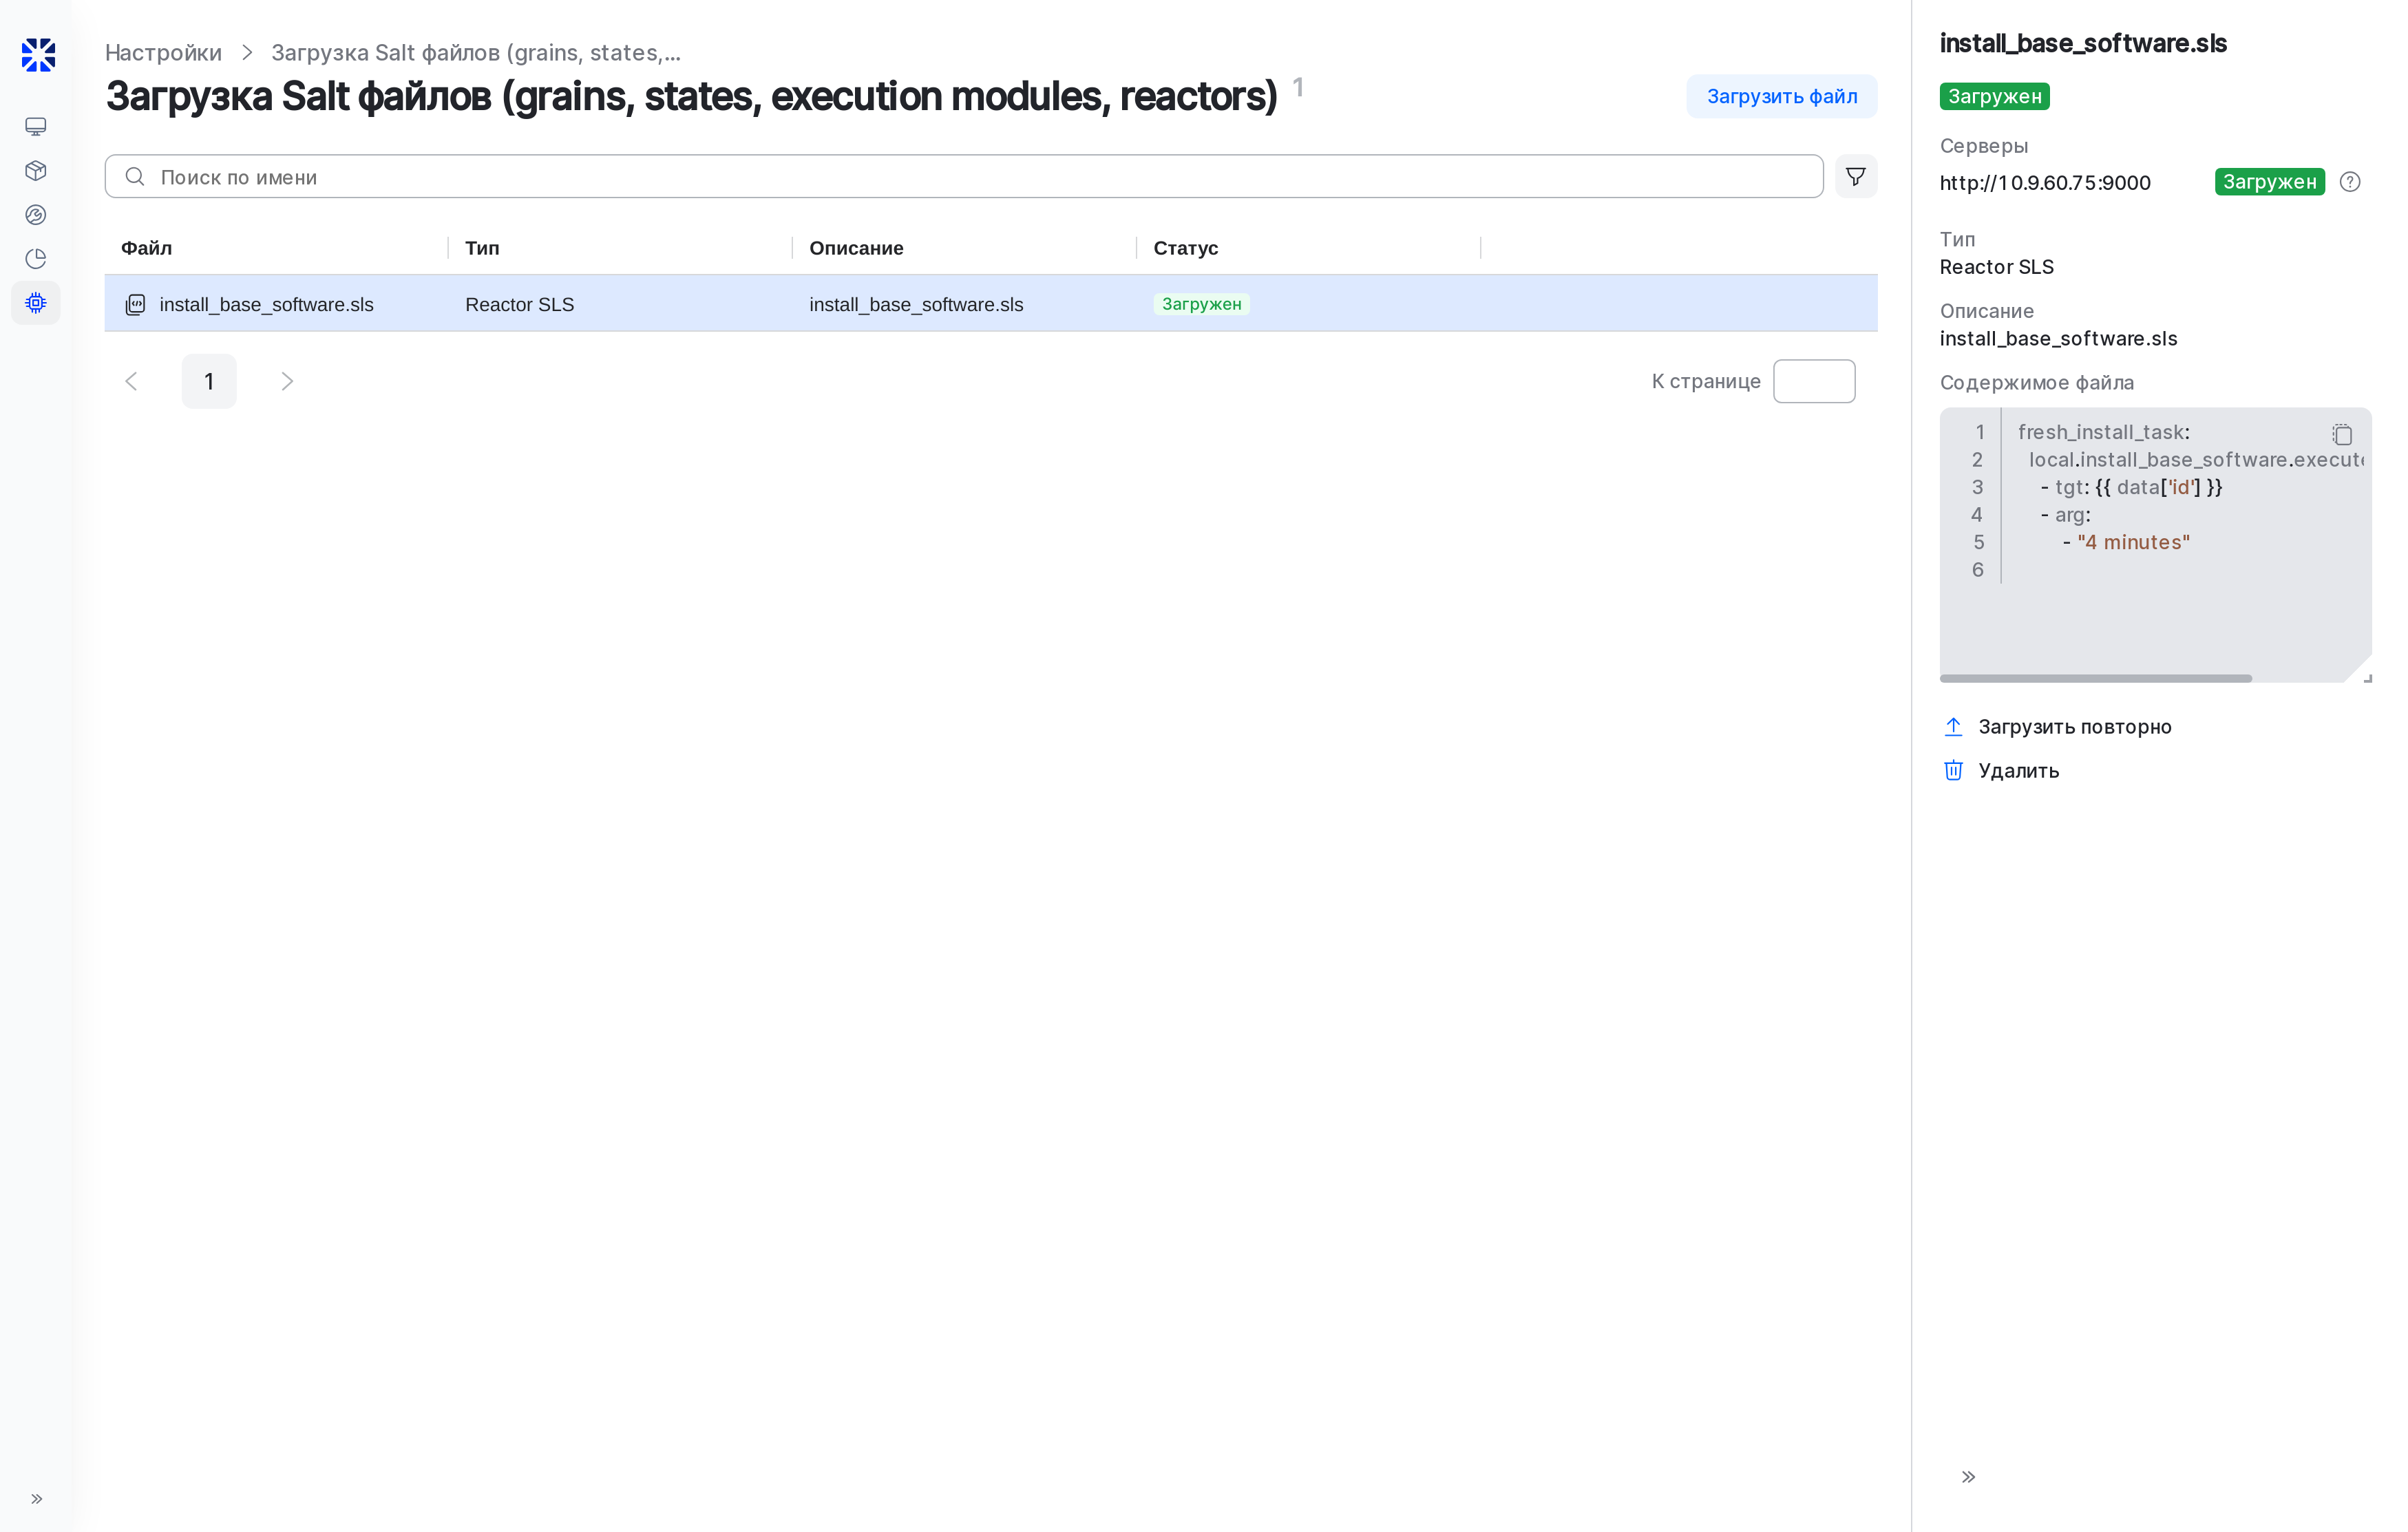Go to previous page arrow

coord(131,381)
